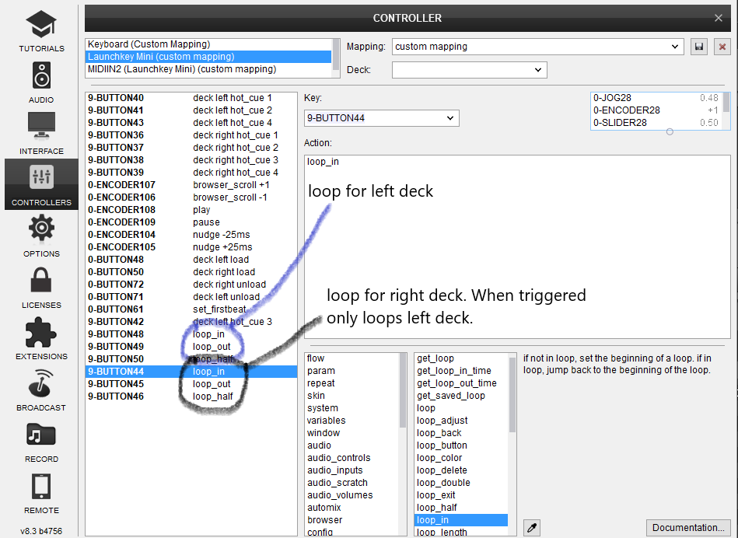Select Keyboard (Custom Mapping) device
Image resolution: width=738 pixels, height=538 pixels.
(x=149, y=44)
